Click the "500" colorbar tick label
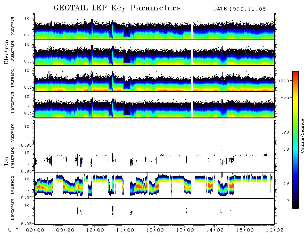Image resolution: width=304 pixels, height=235 pixels. pyautogui.click(x=285, y=98)
